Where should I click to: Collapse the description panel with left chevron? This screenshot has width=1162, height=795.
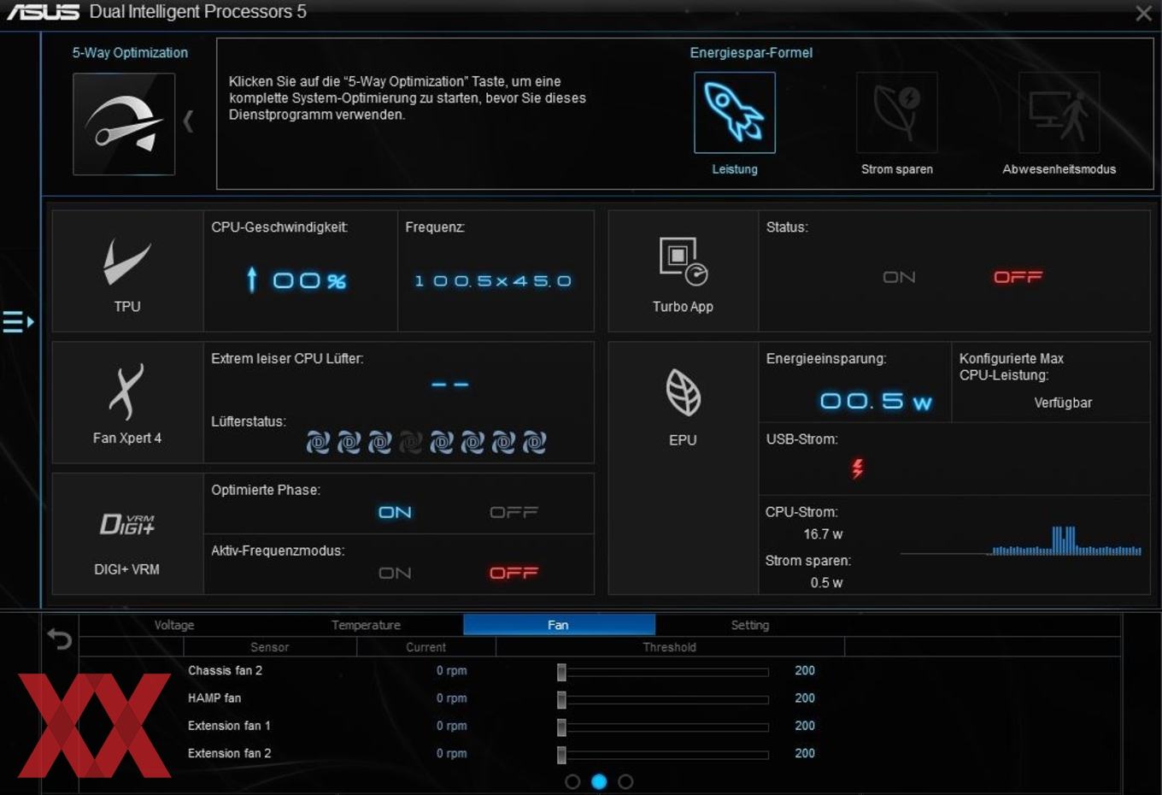click(188, 121)
